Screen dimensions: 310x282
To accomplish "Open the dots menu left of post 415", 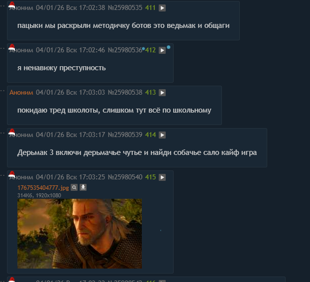I will [2, 175].
